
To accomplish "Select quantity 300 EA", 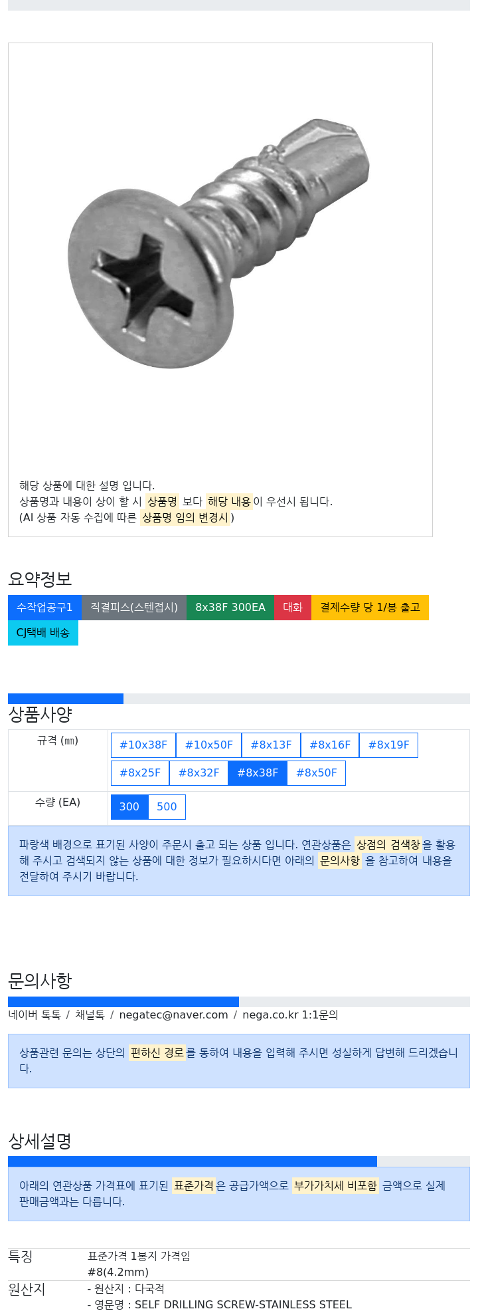I will click(x=129, y=807).
